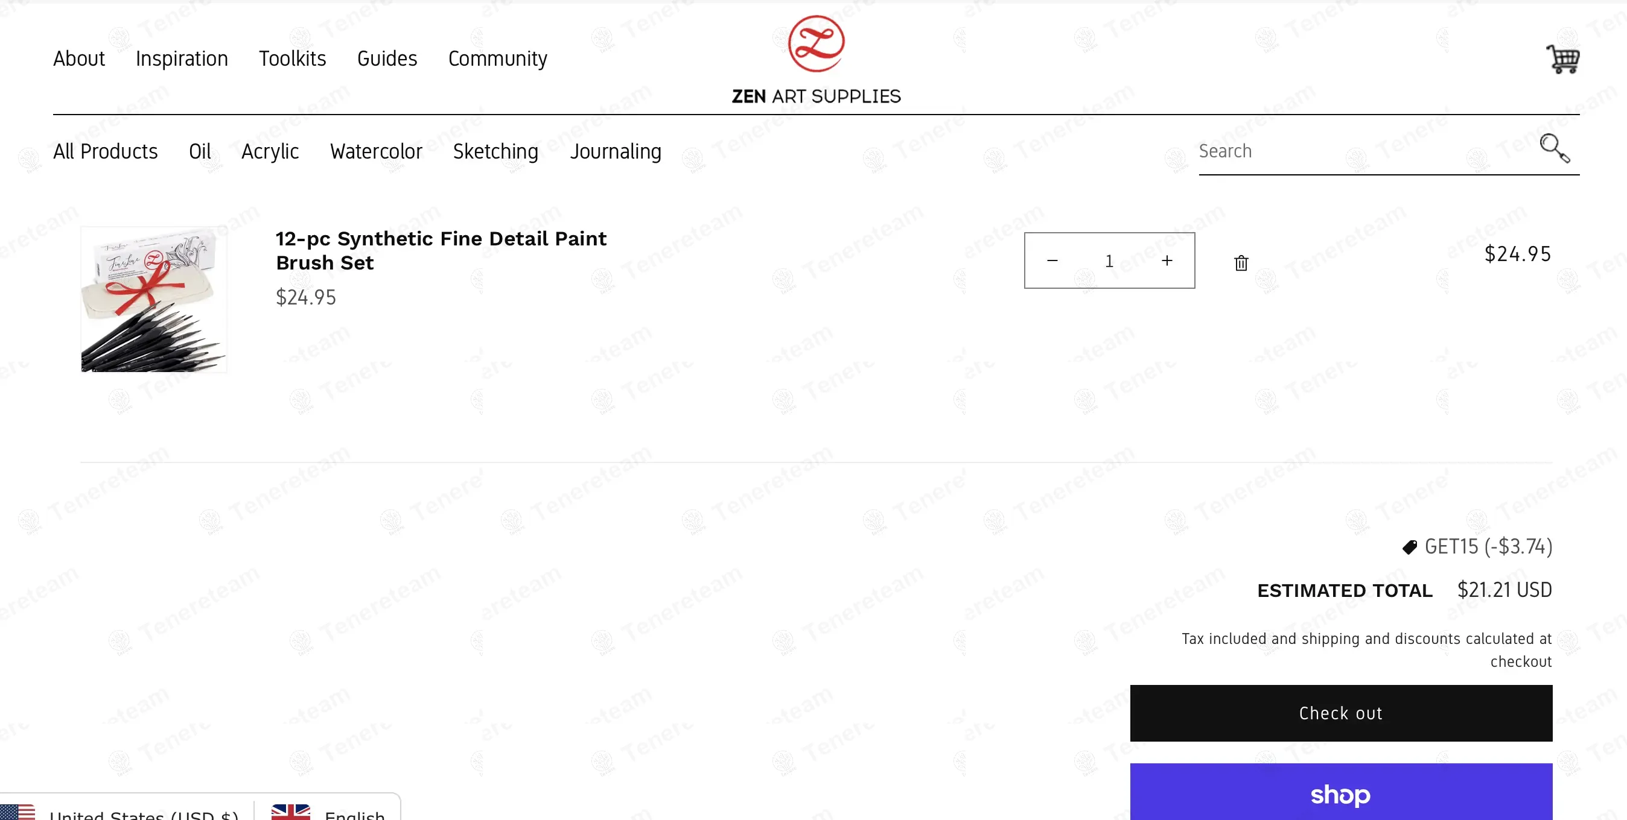Open the About menu

pos(79,58)
